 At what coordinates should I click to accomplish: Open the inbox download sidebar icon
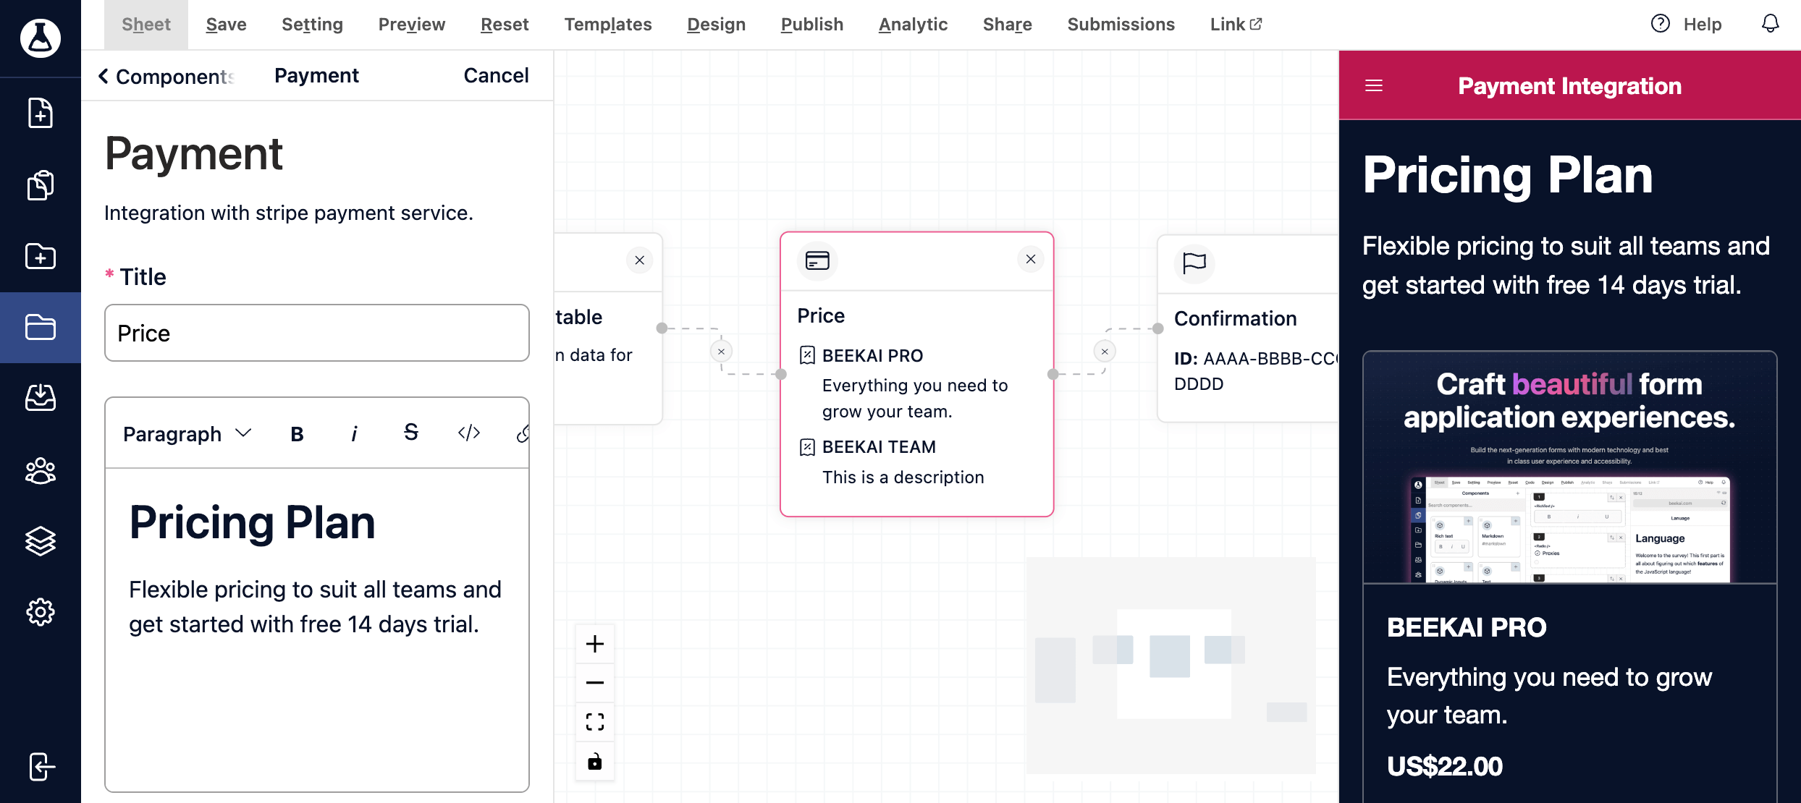[x=41, y=397]
